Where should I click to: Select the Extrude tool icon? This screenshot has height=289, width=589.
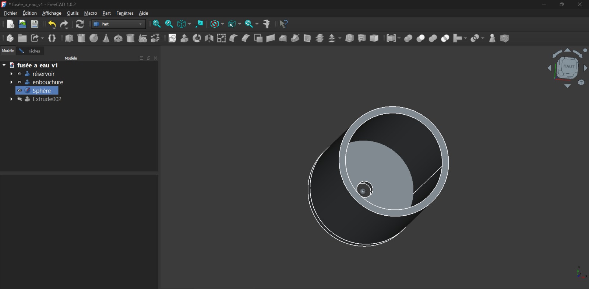[184, 38]
